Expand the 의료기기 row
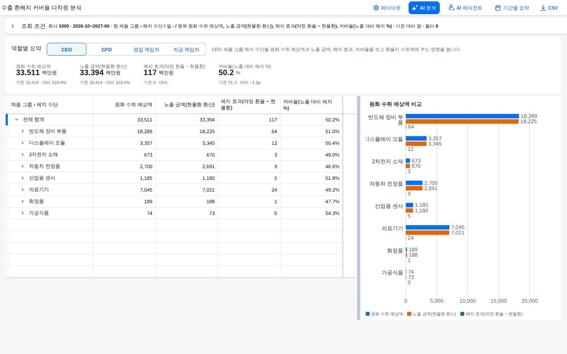This screenshot has height=354, width=567. 23,189
